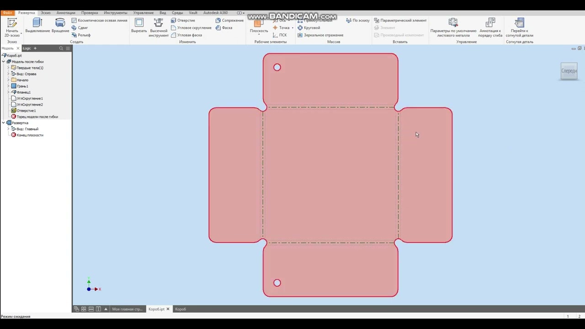Select the Фаска chamfer tool
This screenshot has height=329, width=585.
point(224,27)
